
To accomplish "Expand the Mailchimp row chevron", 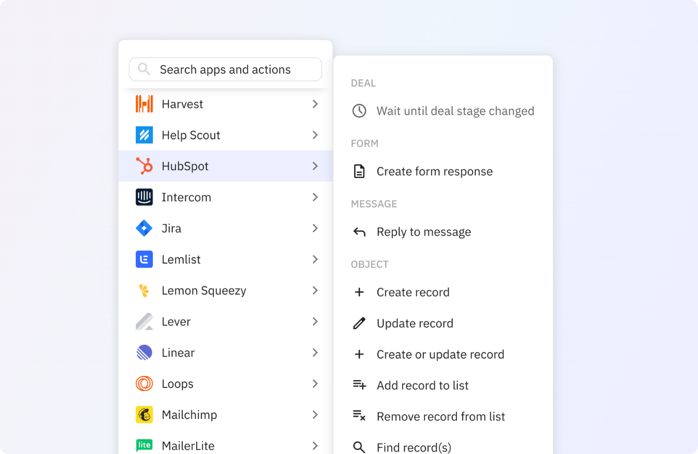I will [x=315, y=415].
